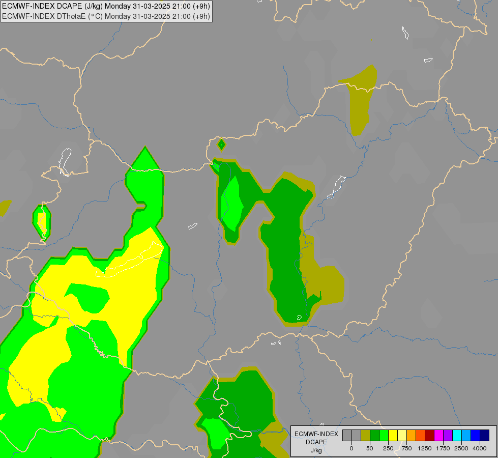This screenshot has width=498, height=458.
Task: Click the legend label "2500"
Action: pyautogui.click(x=461, y=448)
